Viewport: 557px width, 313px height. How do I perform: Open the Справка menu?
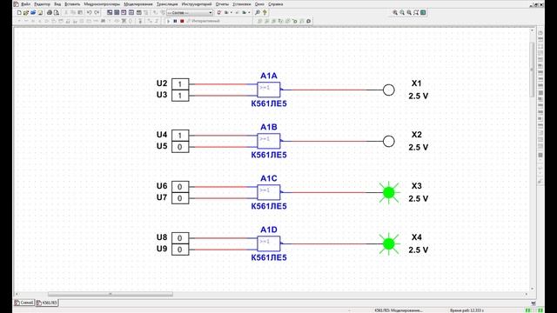276,4
